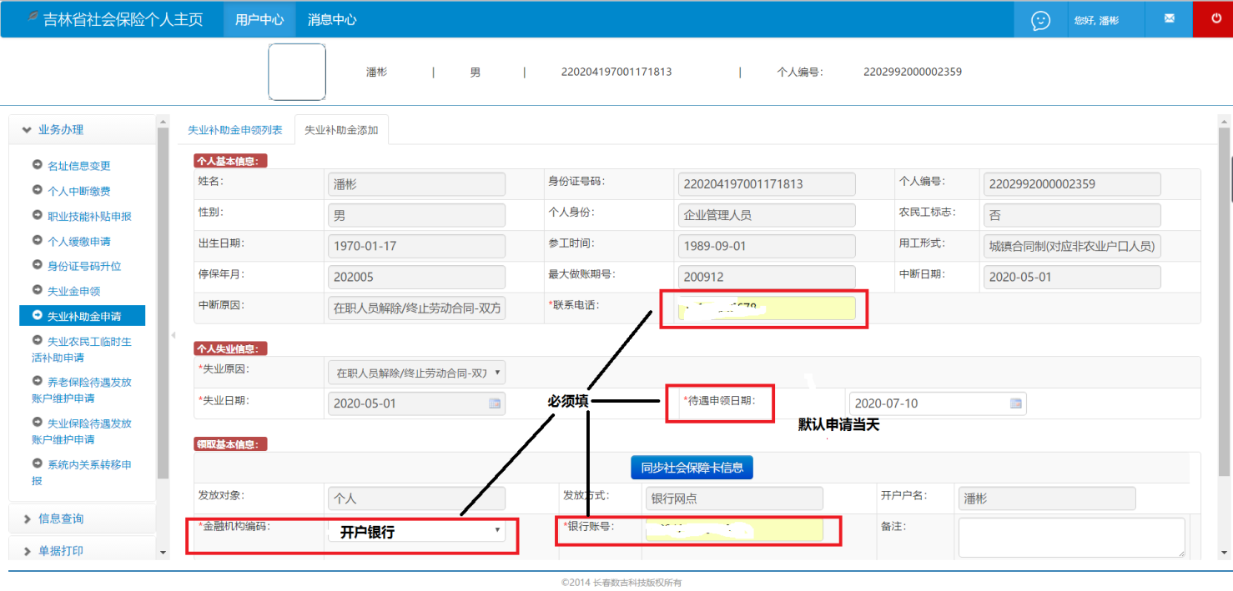
Task: Click 同步社会保障卡信息 button
Action: [x=692, y=468]
